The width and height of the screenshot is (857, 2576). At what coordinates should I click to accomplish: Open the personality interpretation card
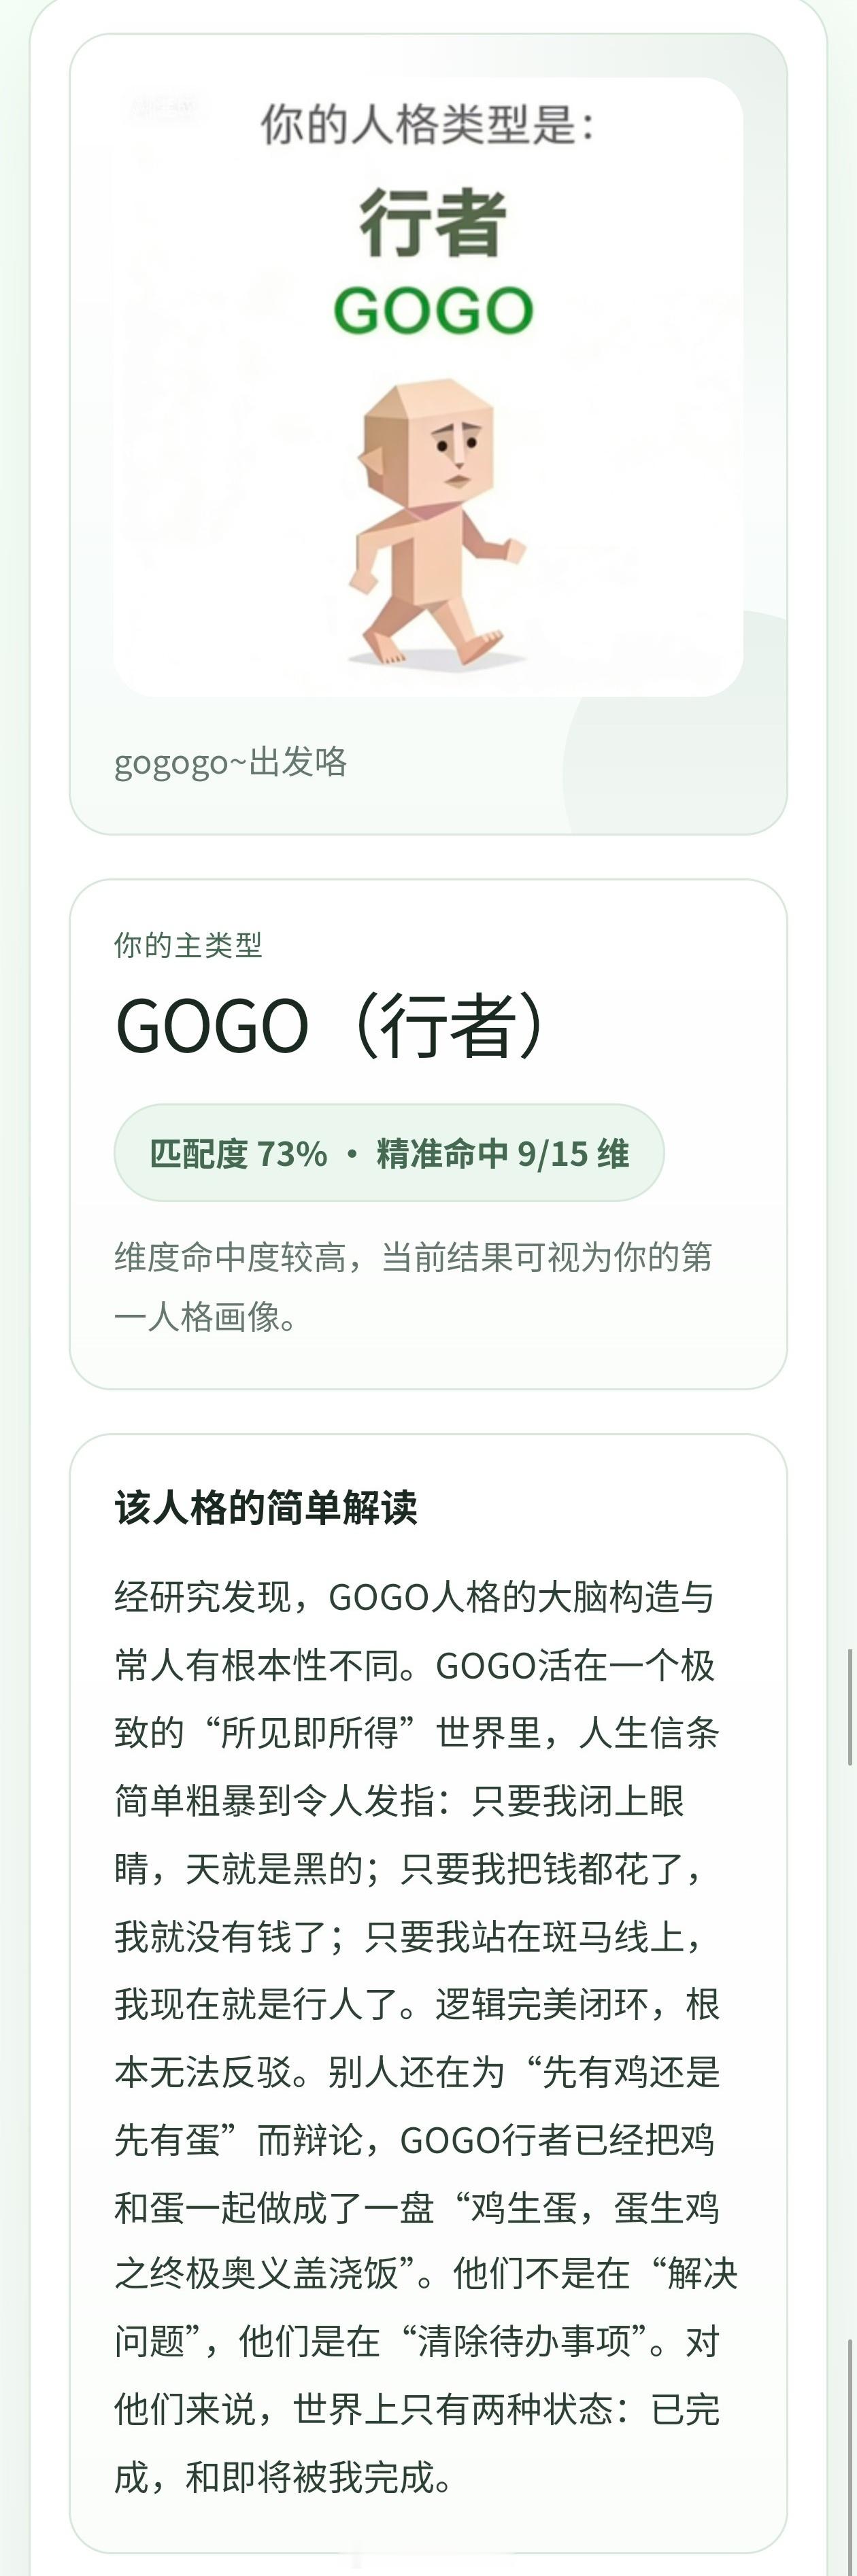pos(428,1900)
